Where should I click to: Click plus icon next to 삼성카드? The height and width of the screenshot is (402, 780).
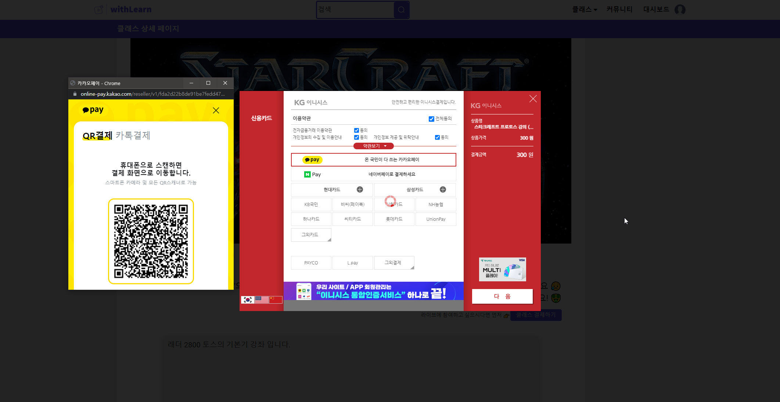coord(443,190)
